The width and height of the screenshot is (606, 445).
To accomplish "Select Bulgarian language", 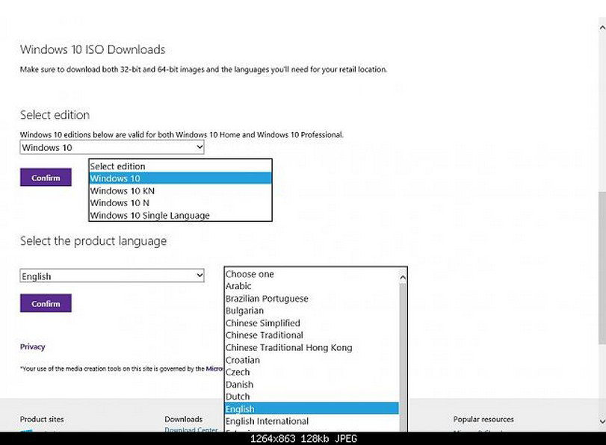I will pos(312,311).
